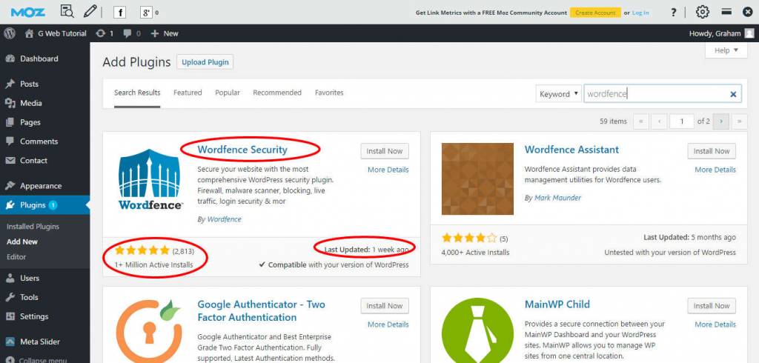Open plugin Editor submenu item
This screenshot has width=759, height=363.
(16, 257)
